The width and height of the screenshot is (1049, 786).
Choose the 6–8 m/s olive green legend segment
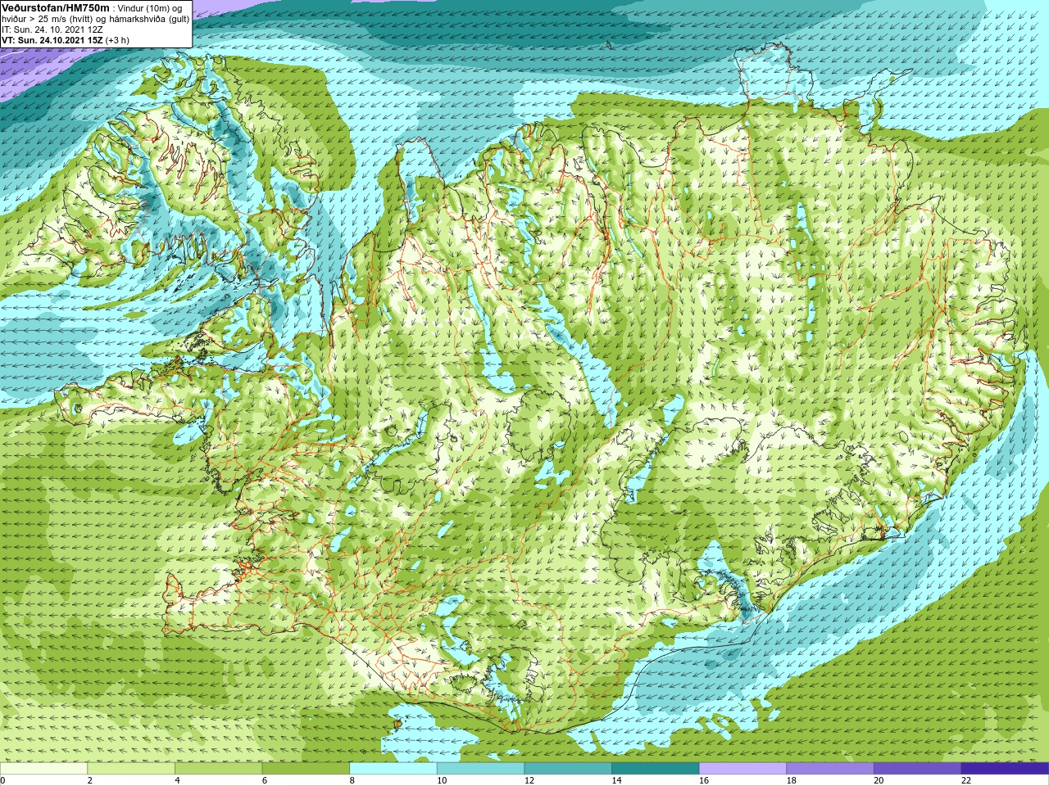pos(306,769)
